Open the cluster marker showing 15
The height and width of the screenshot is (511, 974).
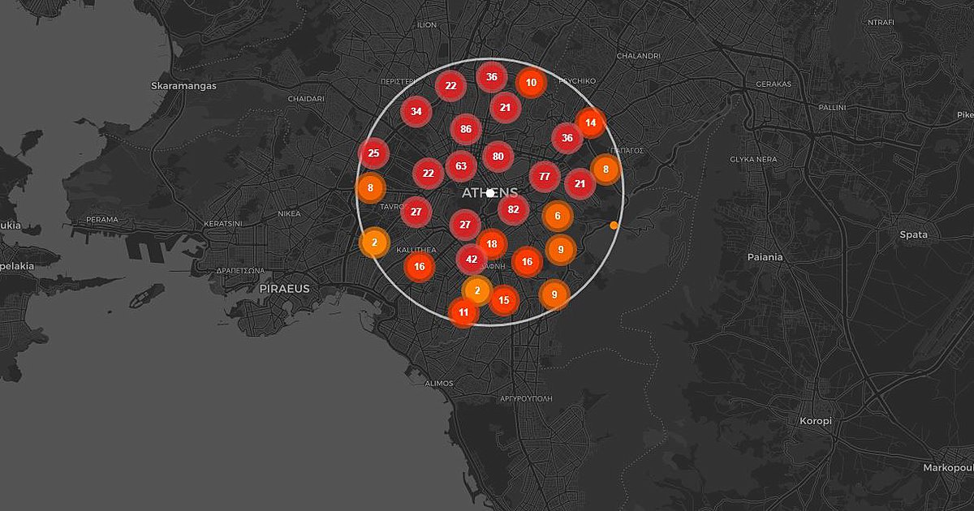click(504, 300)
